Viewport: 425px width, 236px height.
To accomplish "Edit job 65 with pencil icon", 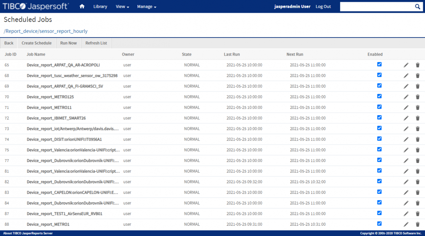I will click(406, 65).
